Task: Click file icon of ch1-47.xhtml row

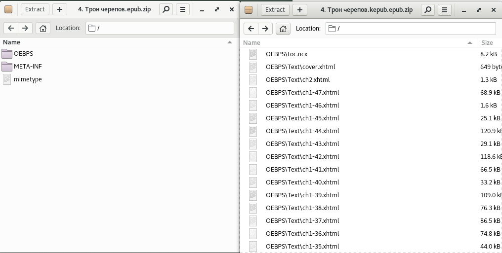Action: [253, 92]
